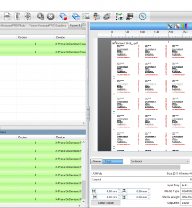Click the grey circled X cancel icon
Screen dimensions: 192x208
click(x=50, y=17)
